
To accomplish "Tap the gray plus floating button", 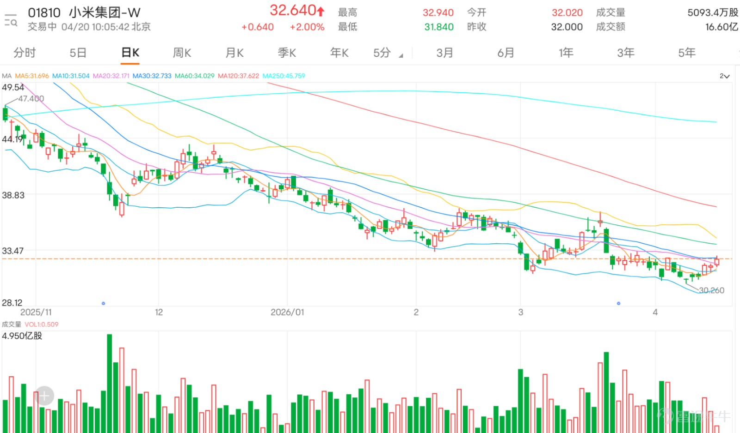I will pos(44,396).
